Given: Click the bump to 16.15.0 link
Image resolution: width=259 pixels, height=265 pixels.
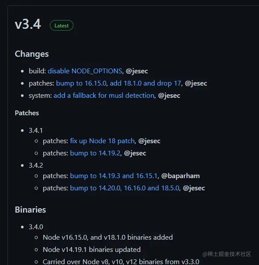Looking at the screenshot, I should 81,83.
